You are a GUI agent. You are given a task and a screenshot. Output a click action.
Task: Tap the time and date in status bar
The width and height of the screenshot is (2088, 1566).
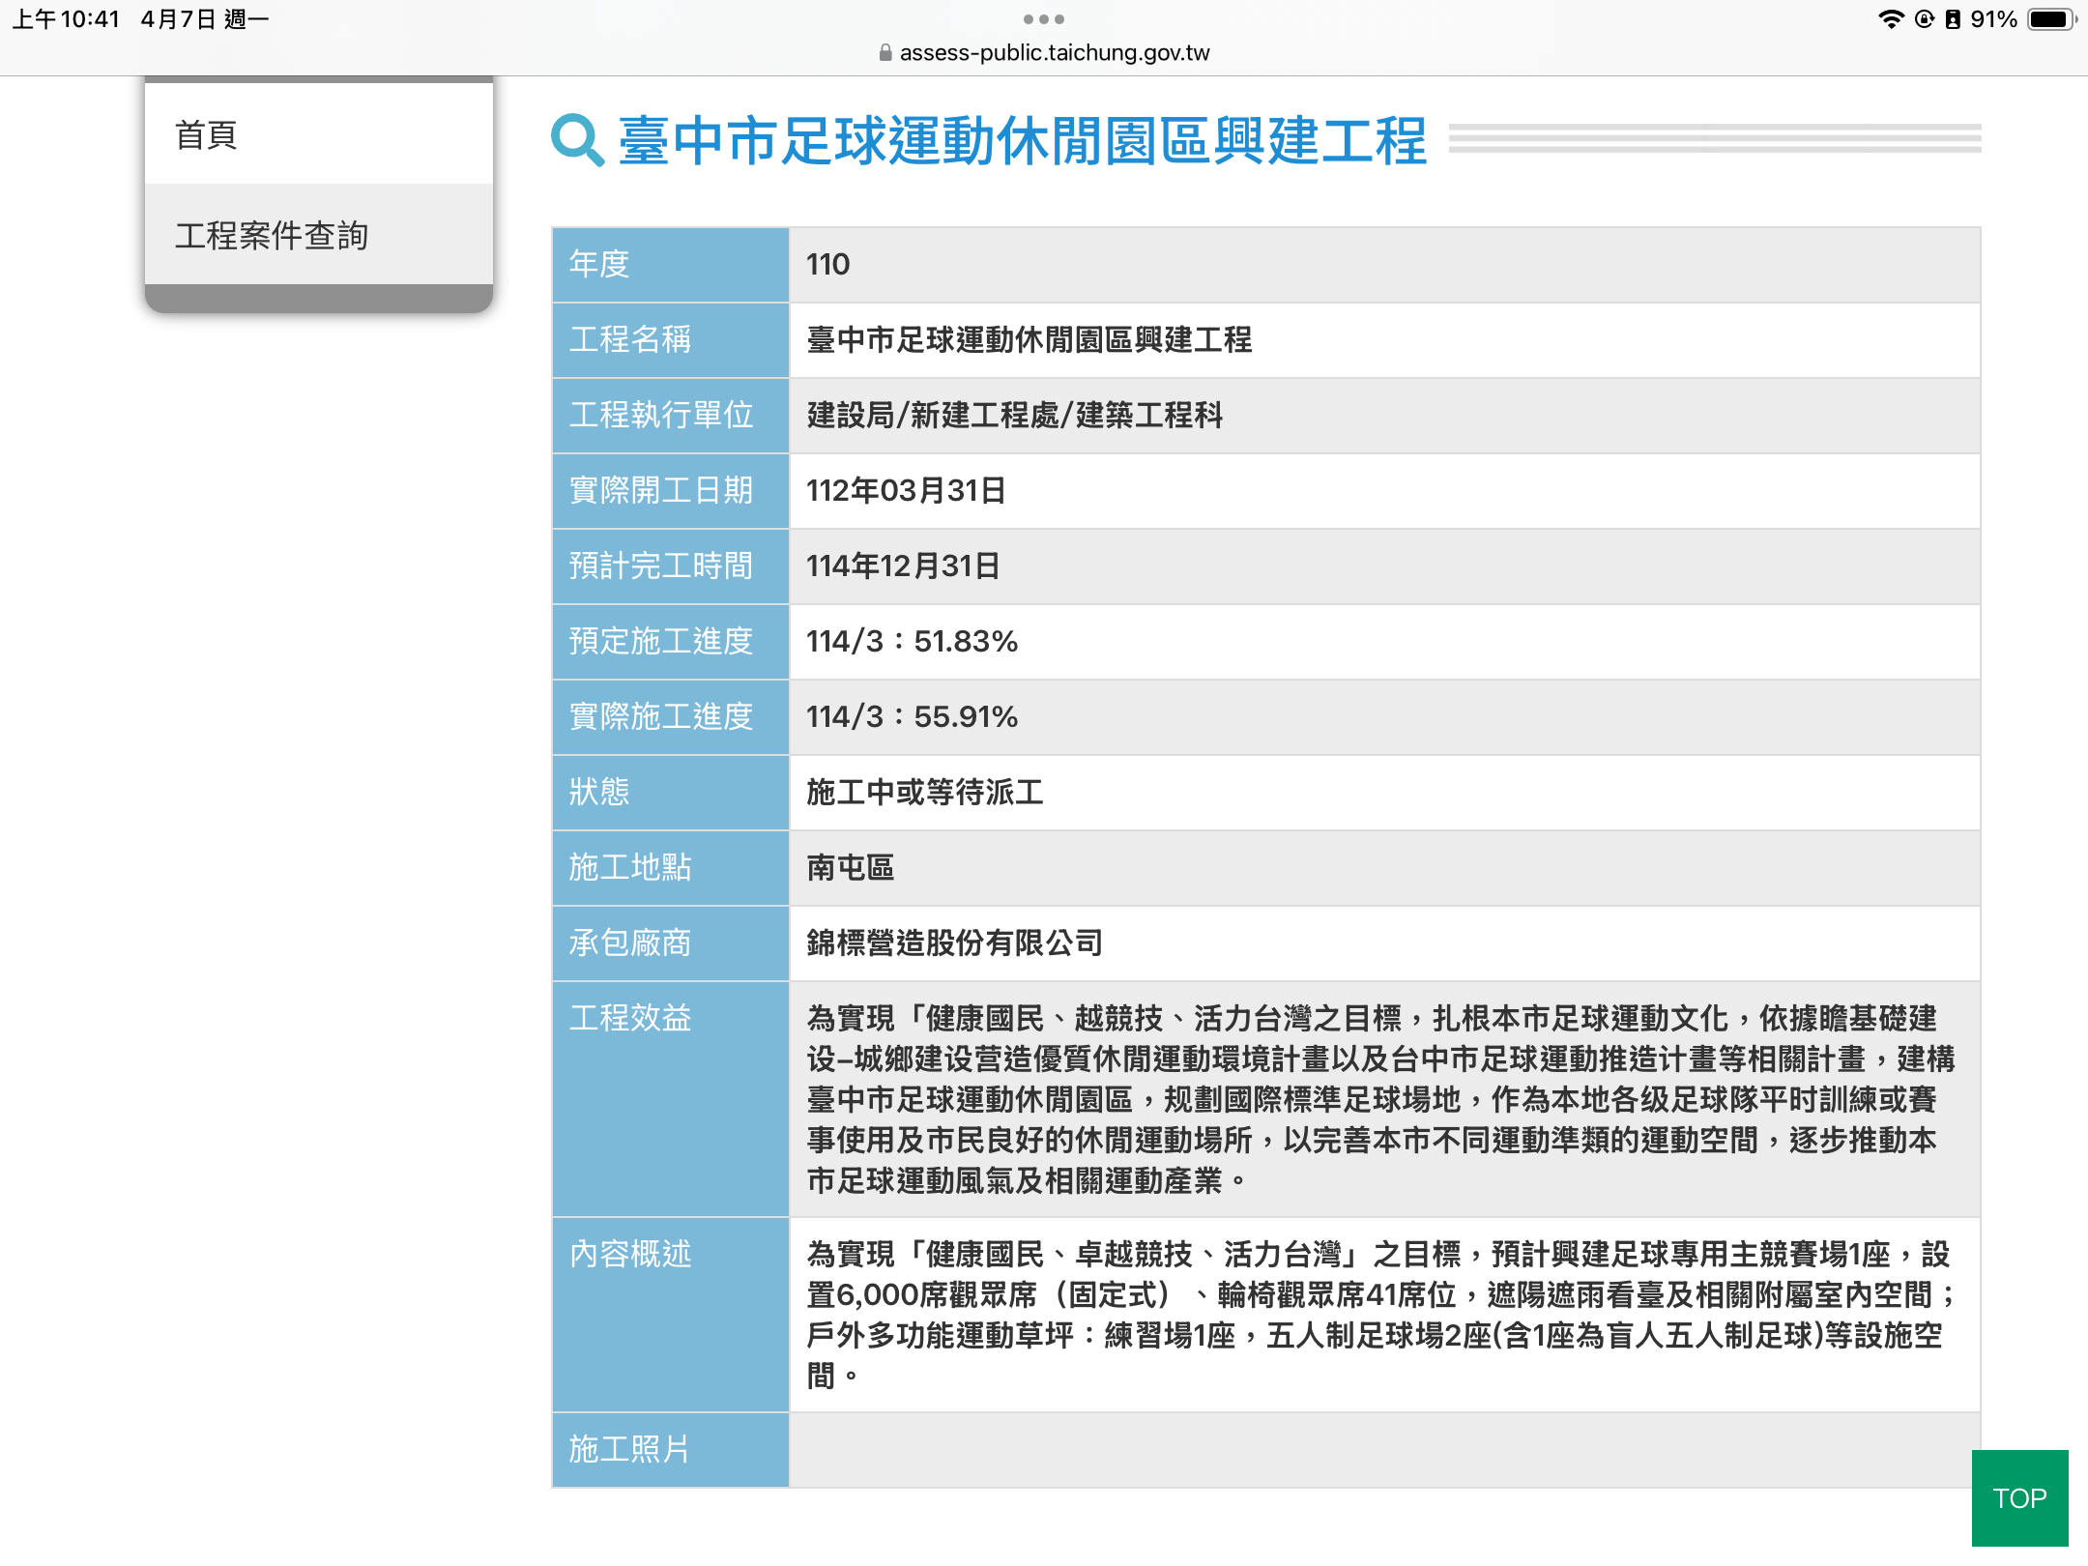140,19
